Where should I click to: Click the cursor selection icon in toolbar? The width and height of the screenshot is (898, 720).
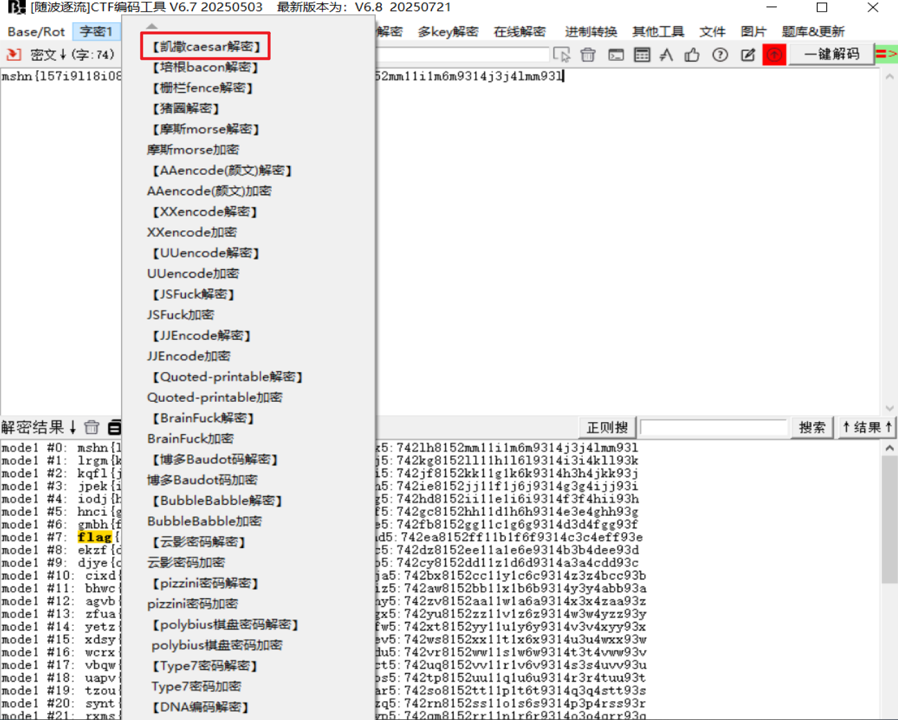pyautogui.click(x=562, y=55)
